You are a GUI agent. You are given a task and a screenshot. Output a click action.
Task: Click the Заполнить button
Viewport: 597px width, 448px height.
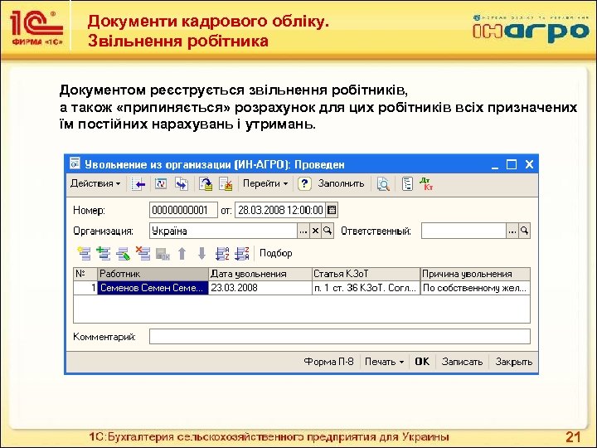coord(341,183)
